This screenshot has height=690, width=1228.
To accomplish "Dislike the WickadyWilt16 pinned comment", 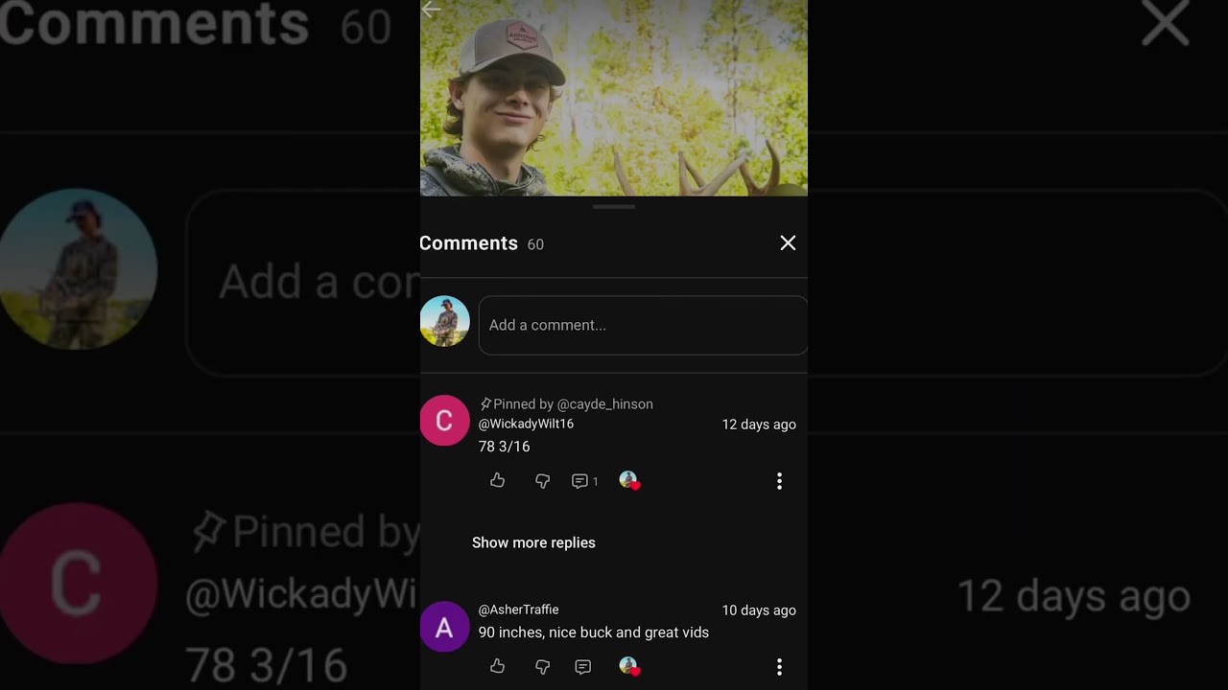I will coord(542,481).
